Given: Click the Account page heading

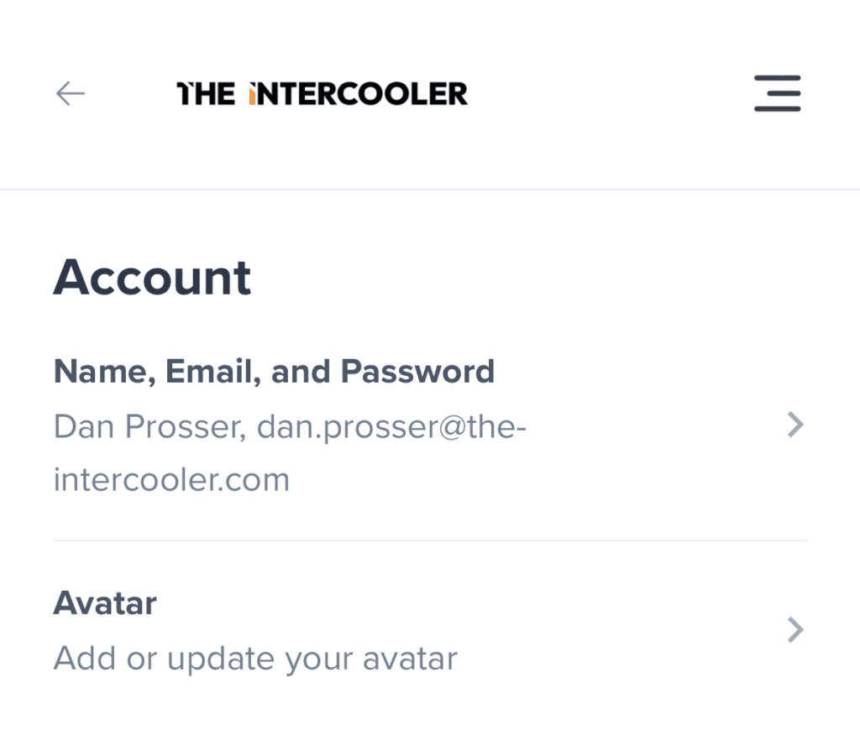Looking at the screenshot, I should click(152, 278).
